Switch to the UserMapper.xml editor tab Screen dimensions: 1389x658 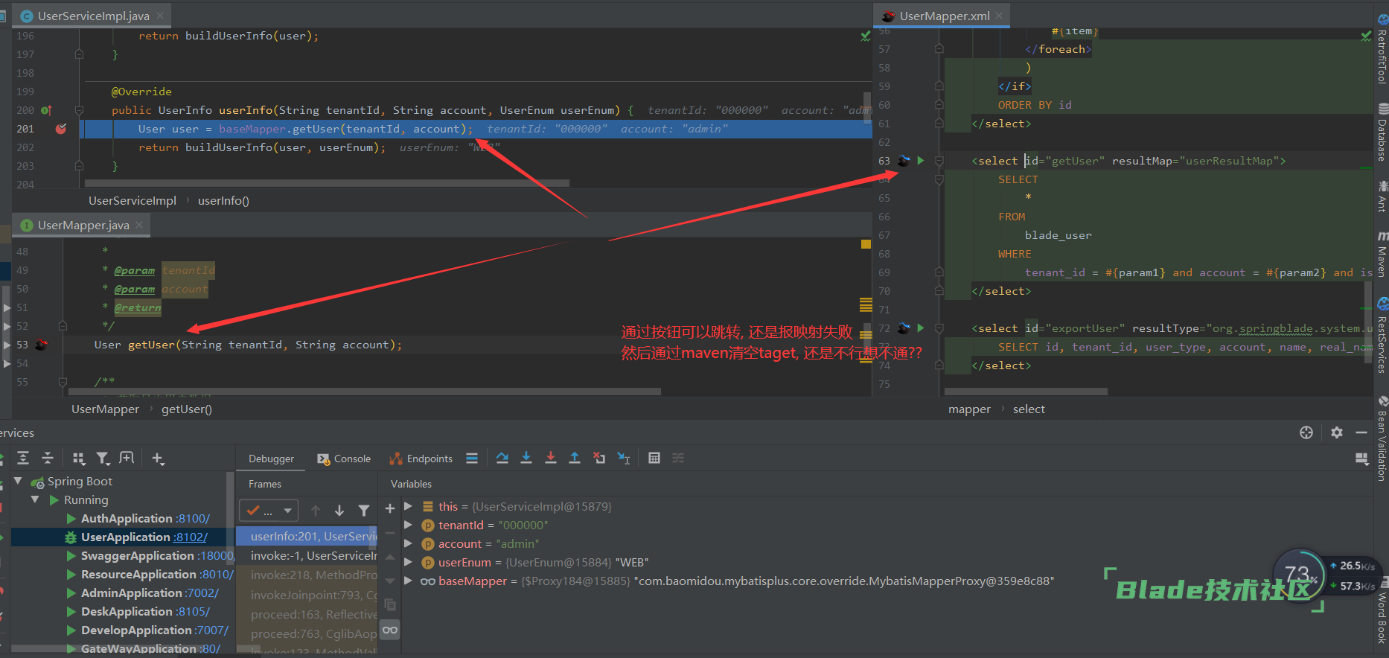pos(944,16)
